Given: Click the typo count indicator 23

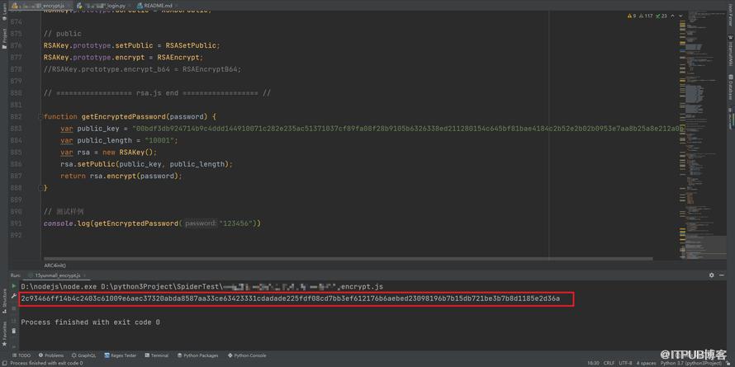Looking at the screenshot, I should (661, 16).
